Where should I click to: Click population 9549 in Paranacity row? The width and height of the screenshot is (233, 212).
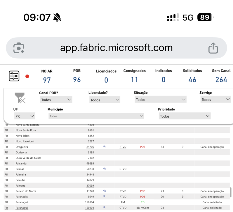(91, 197)
